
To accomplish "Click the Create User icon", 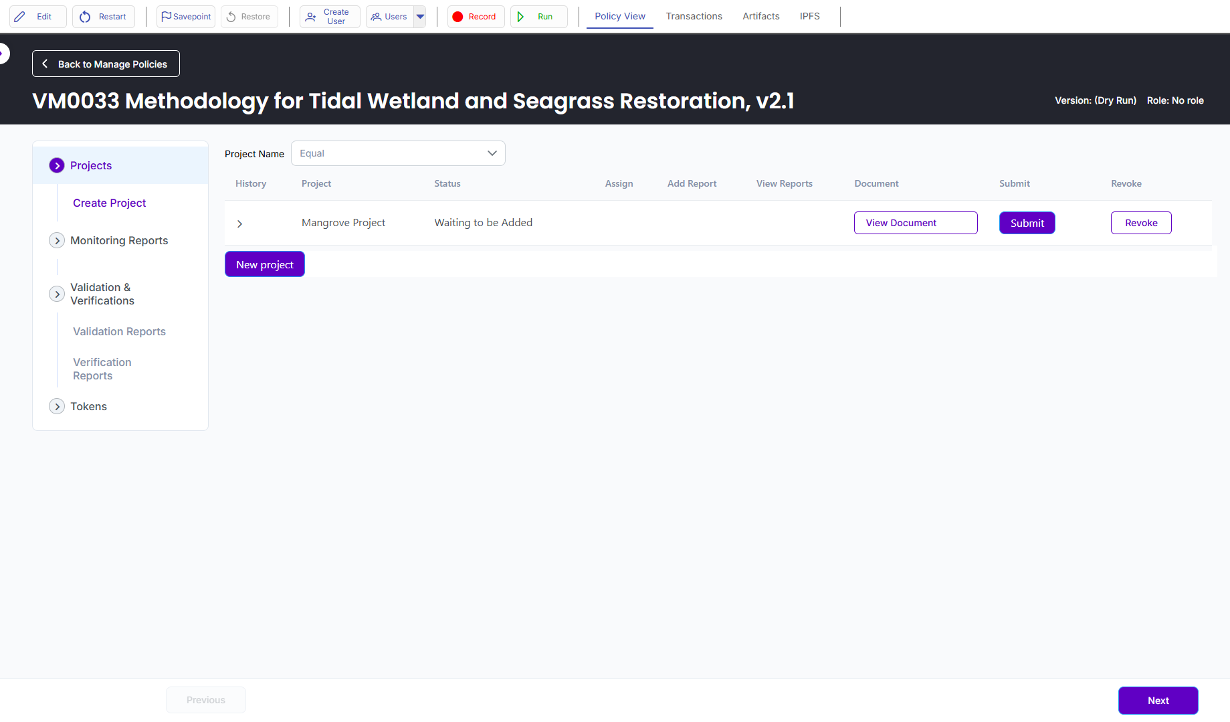I will coord(311,17).
